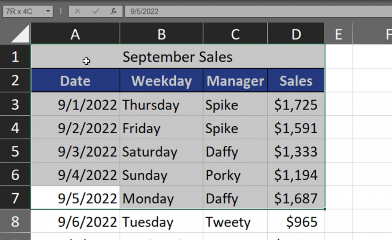Click the Enter checkmark formula bar icon
Screen dimensions: 392x240
[96, 11]
